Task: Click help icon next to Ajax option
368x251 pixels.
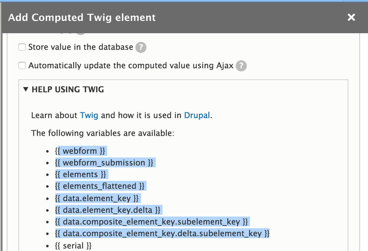Action: (x=241, y=66)
